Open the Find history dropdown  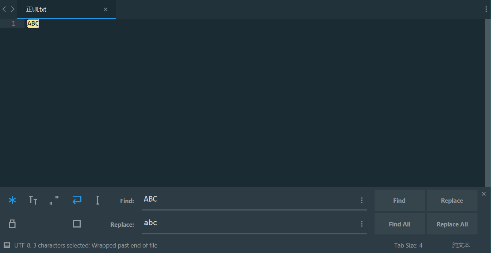click(362, 200)
